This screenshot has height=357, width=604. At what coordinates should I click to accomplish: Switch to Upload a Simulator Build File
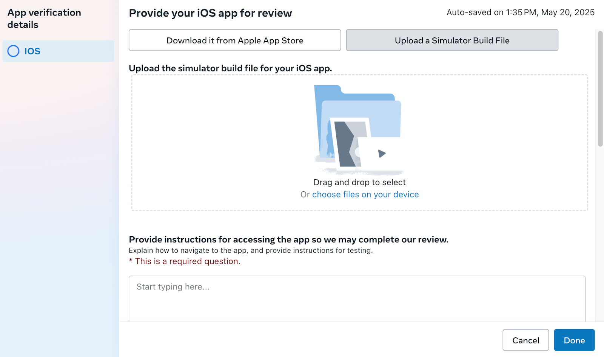click(452, 40)
